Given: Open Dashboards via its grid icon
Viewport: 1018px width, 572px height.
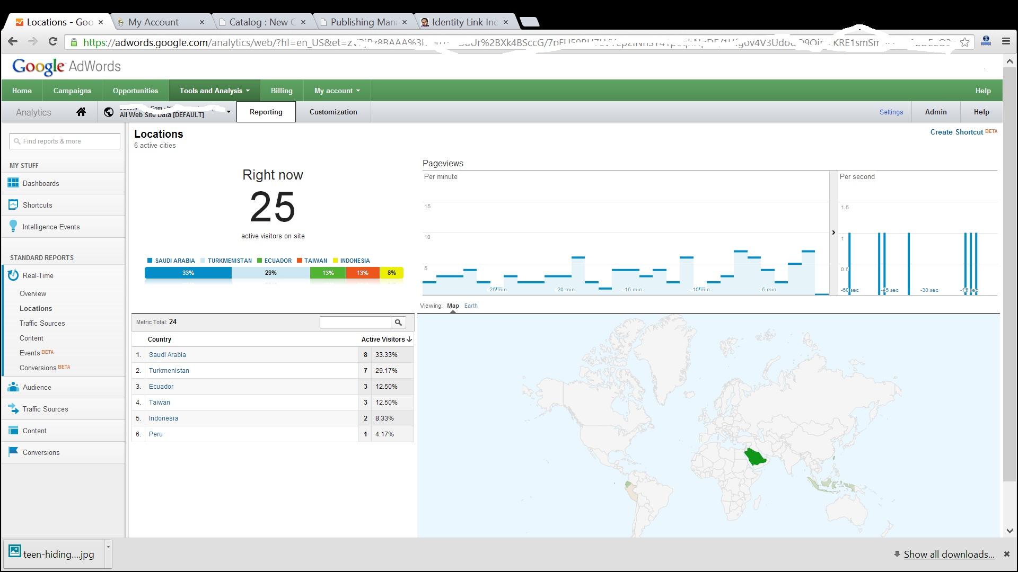Looking at the screenshot, I should (x=13, y=183).
